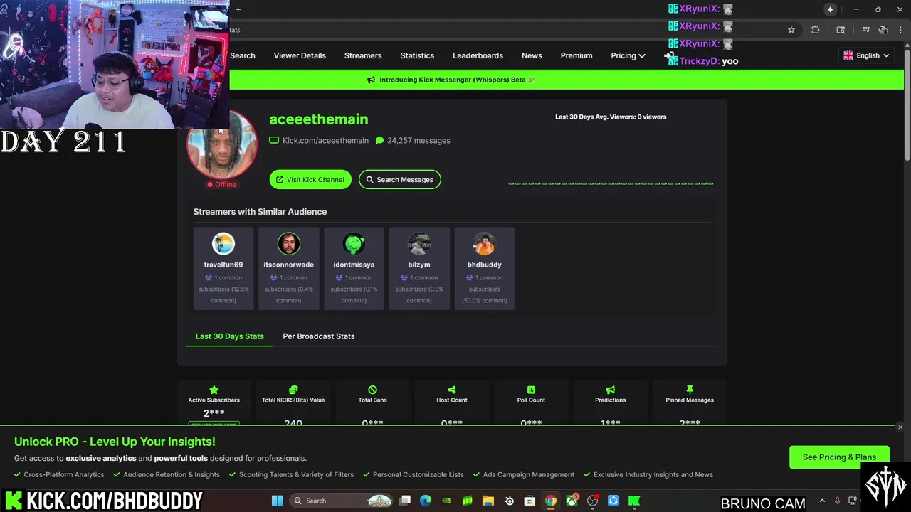Open the Chrome profile avatar
Screen dimensions: 911x512
[x=883, y=30]
